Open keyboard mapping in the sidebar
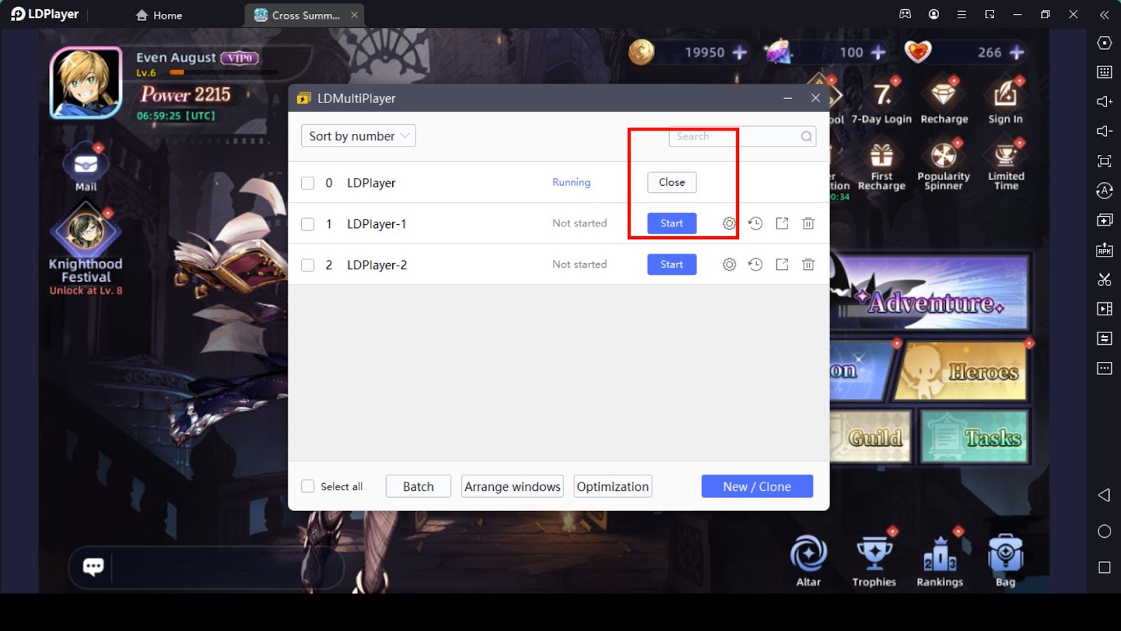The width and height of the screenshot is (1121, 631). (1104, 72)
